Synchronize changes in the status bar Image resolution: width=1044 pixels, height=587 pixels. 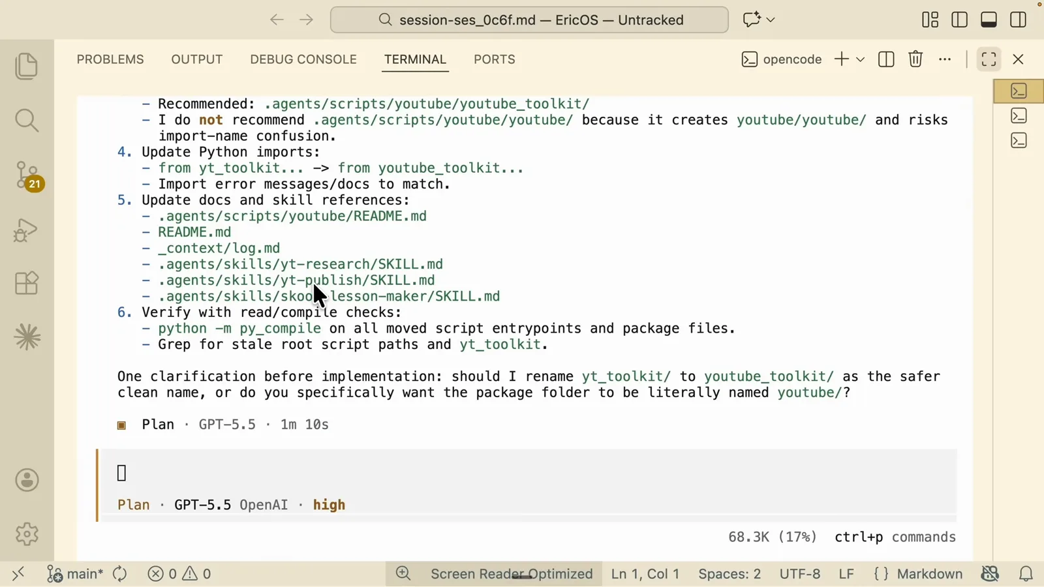(x=120, y=574)
